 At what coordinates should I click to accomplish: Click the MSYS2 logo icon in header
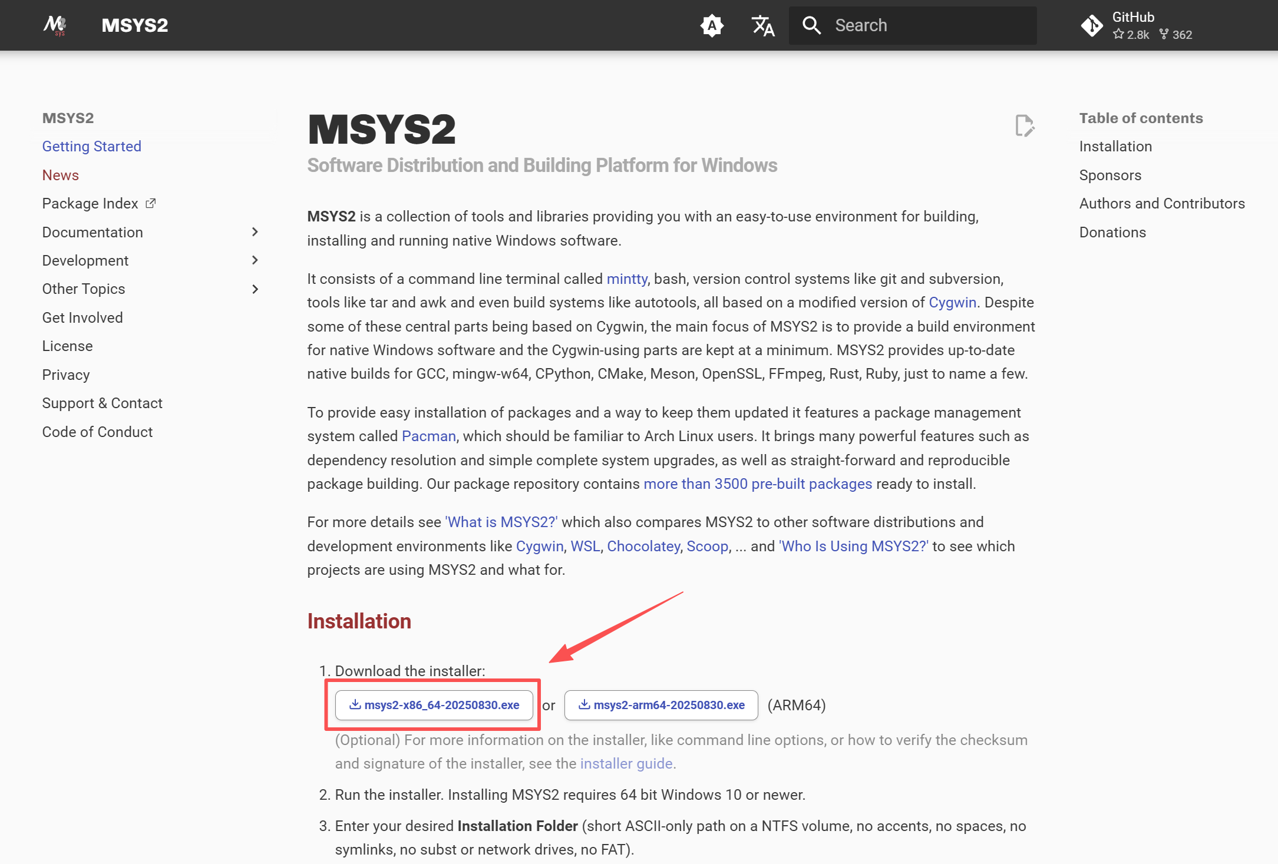coord(55,25)
